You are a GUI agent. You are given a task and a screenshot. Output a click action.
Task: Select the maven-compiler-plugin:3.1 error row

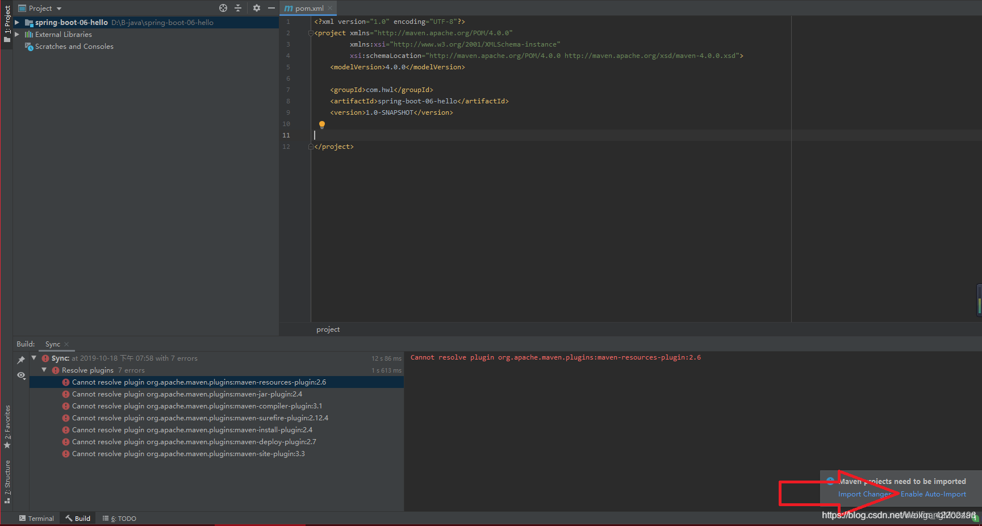coord(216,406)
